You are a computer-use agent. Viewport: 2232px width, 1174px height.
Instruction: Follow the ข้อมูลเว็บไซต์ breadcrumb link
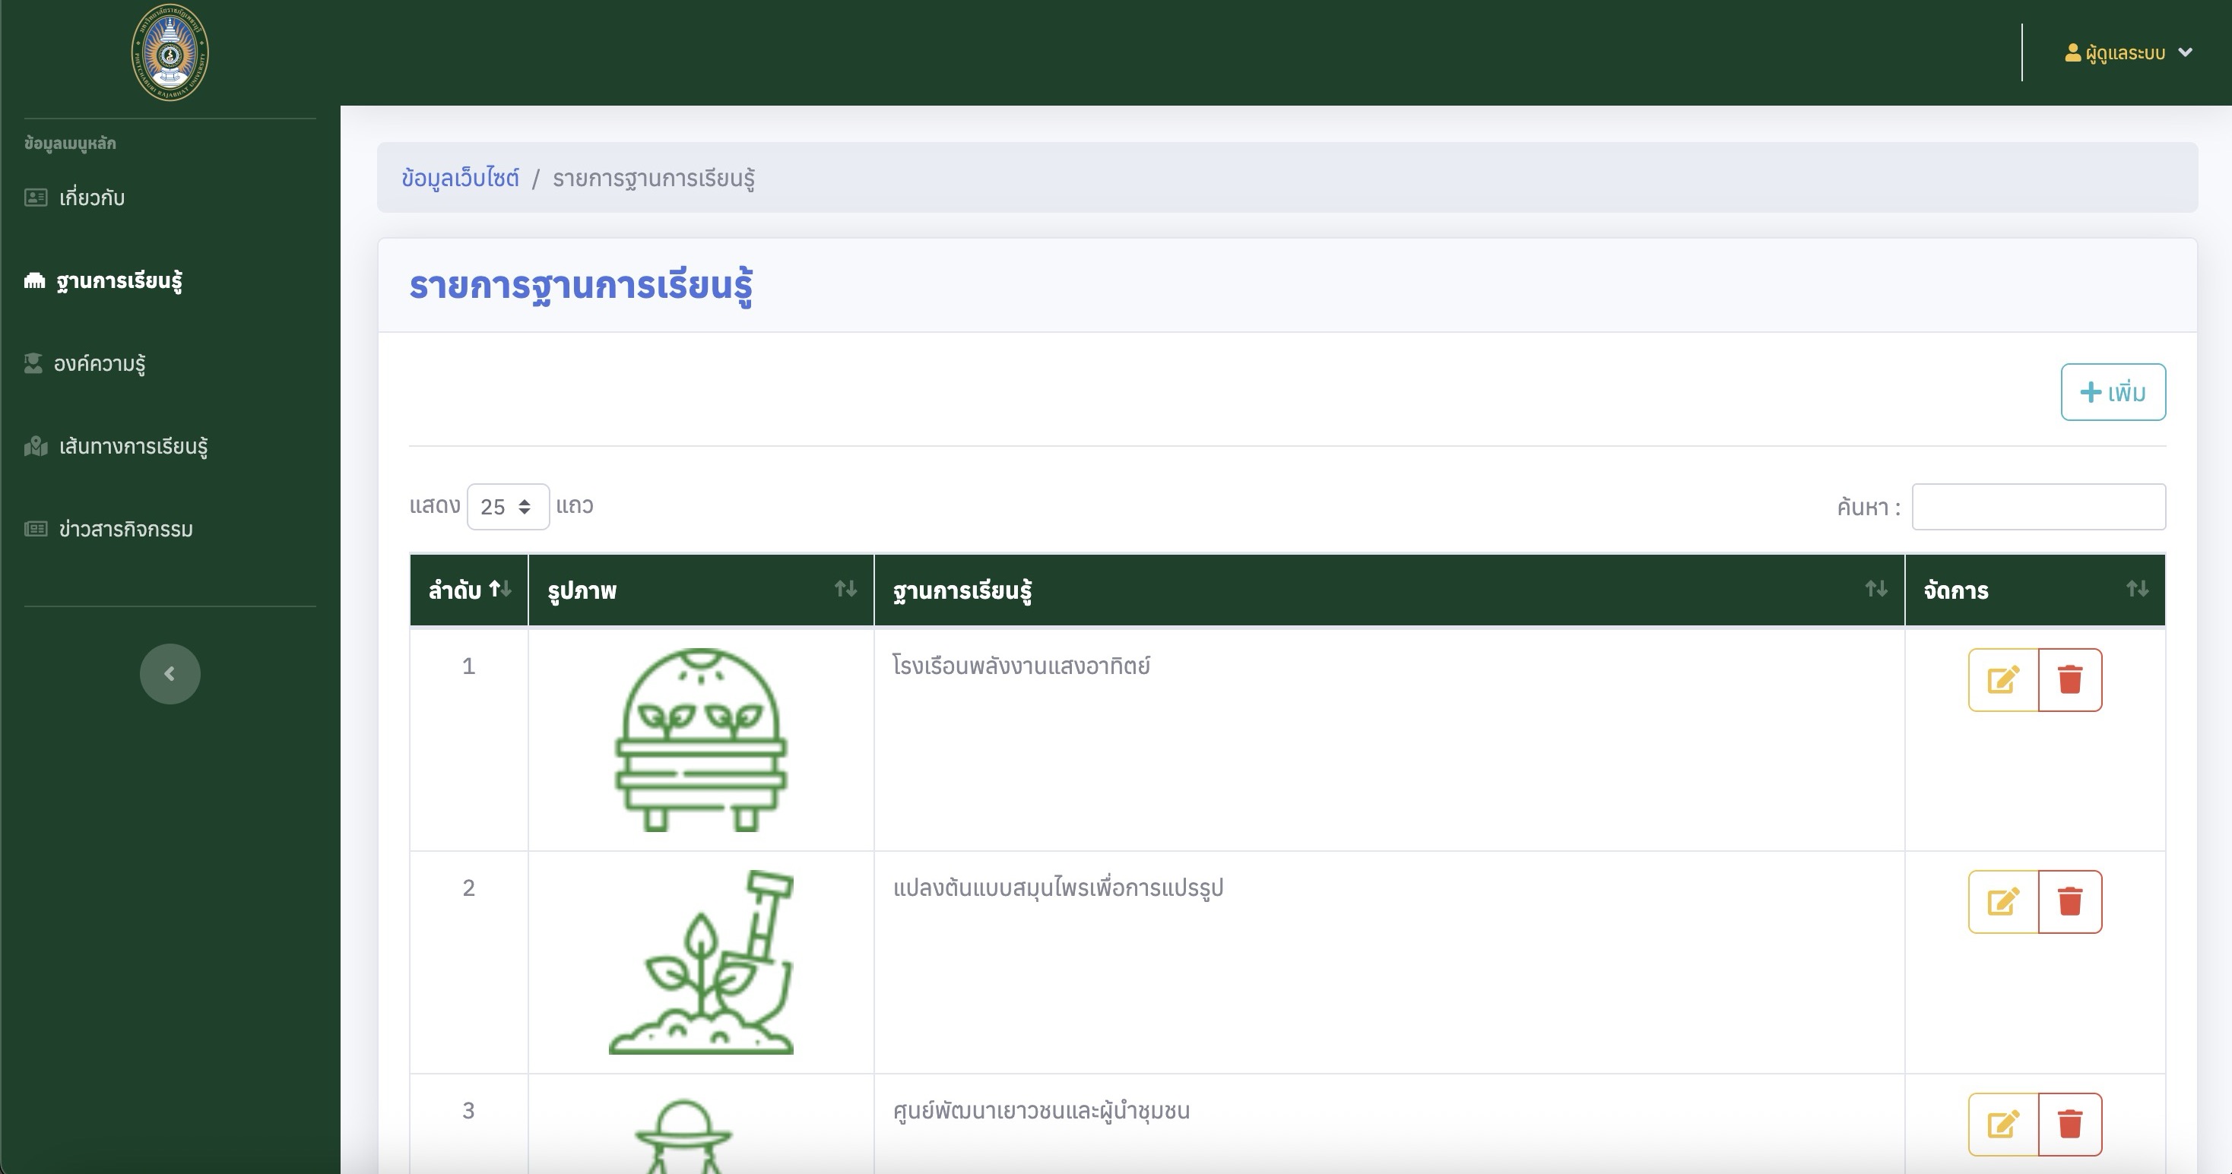(460, 179)
